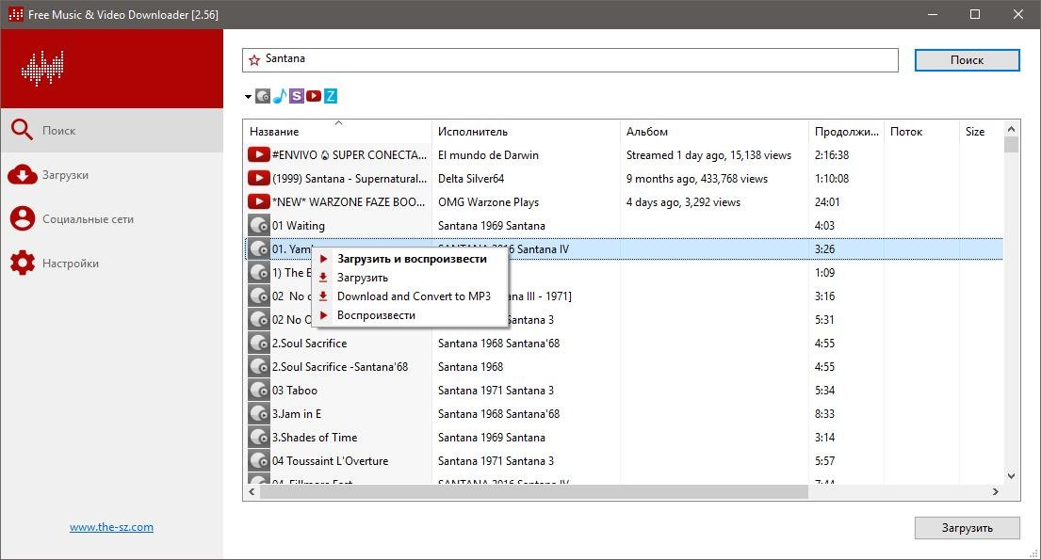
Task: Sort results by Название column header
Action: coord(274,132)
